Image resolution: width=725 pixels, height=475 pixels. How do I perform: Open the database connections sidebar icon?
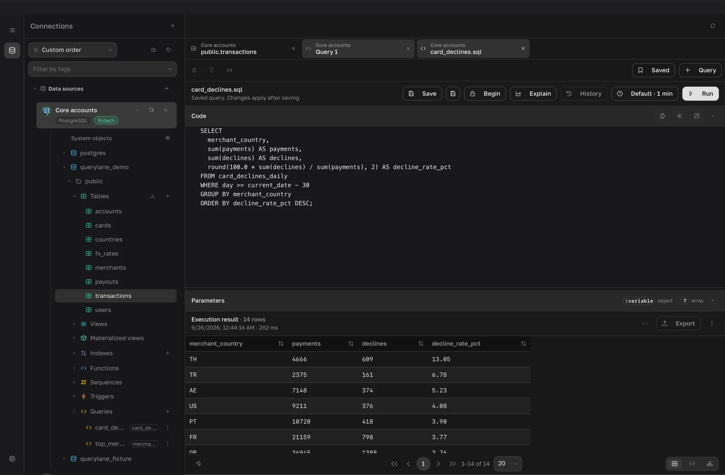pyautogui.click(x=12, y=50)
